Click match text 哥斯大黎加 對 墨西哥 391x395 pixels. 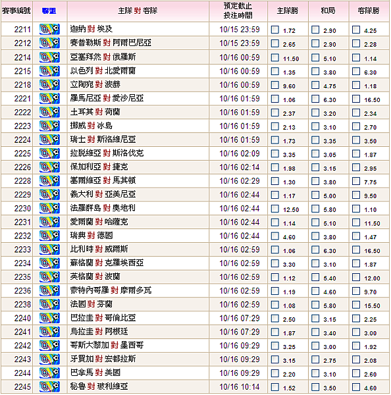point(107,345)
